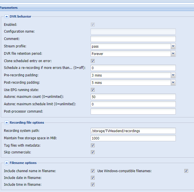This screenshot has height=192, width=194.
Task: Toggle Include time in filename checkbox
Action: tap(93, 184)
